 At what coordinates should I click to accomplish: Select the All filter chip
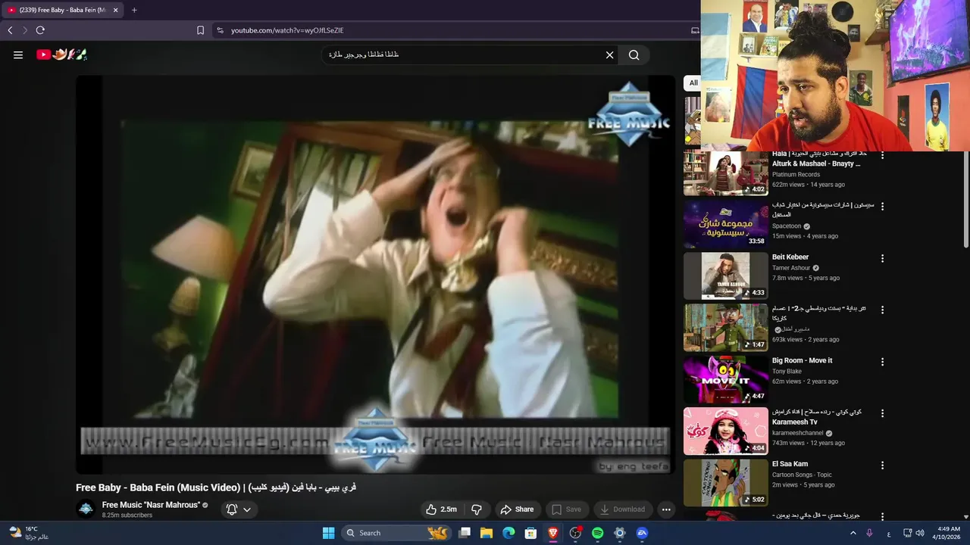tap(693, 83)
